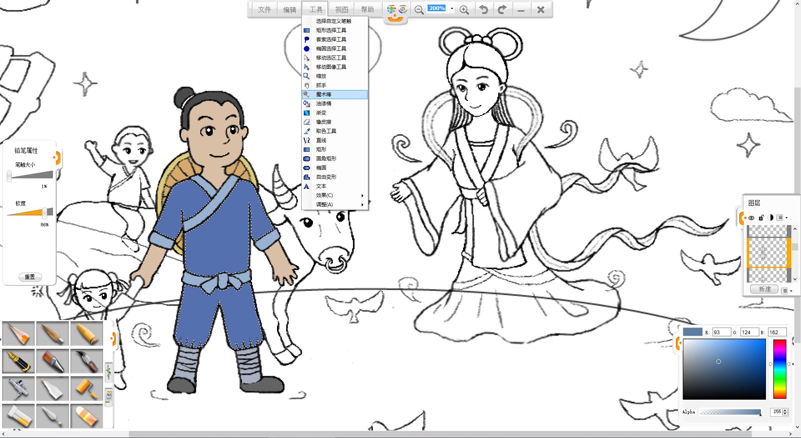Click the rainbow hue slider strip
Viewport: 801px width, 438px height.
pyautogui.click(x=779, y=369)
